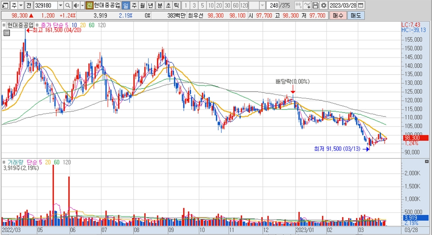
Task: Select the 현대중공업 price chart label
Action: [x=21, y=25]
